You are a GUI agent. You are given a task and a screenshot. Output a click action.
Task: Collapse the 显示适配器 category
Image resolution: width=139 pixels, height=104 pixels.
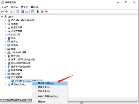(x=5, y=77)
